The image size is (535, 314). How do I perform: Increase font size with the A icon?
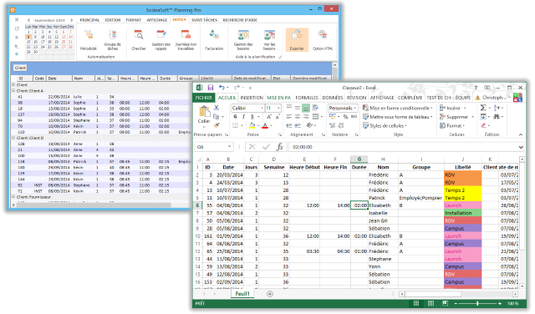[x=269, y=117]
